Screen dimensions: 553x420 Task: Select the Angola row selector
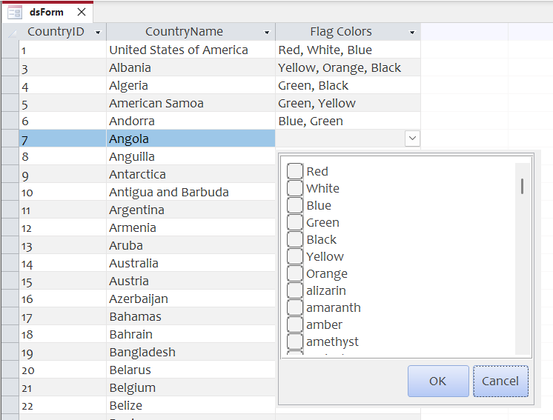(9, 139)
